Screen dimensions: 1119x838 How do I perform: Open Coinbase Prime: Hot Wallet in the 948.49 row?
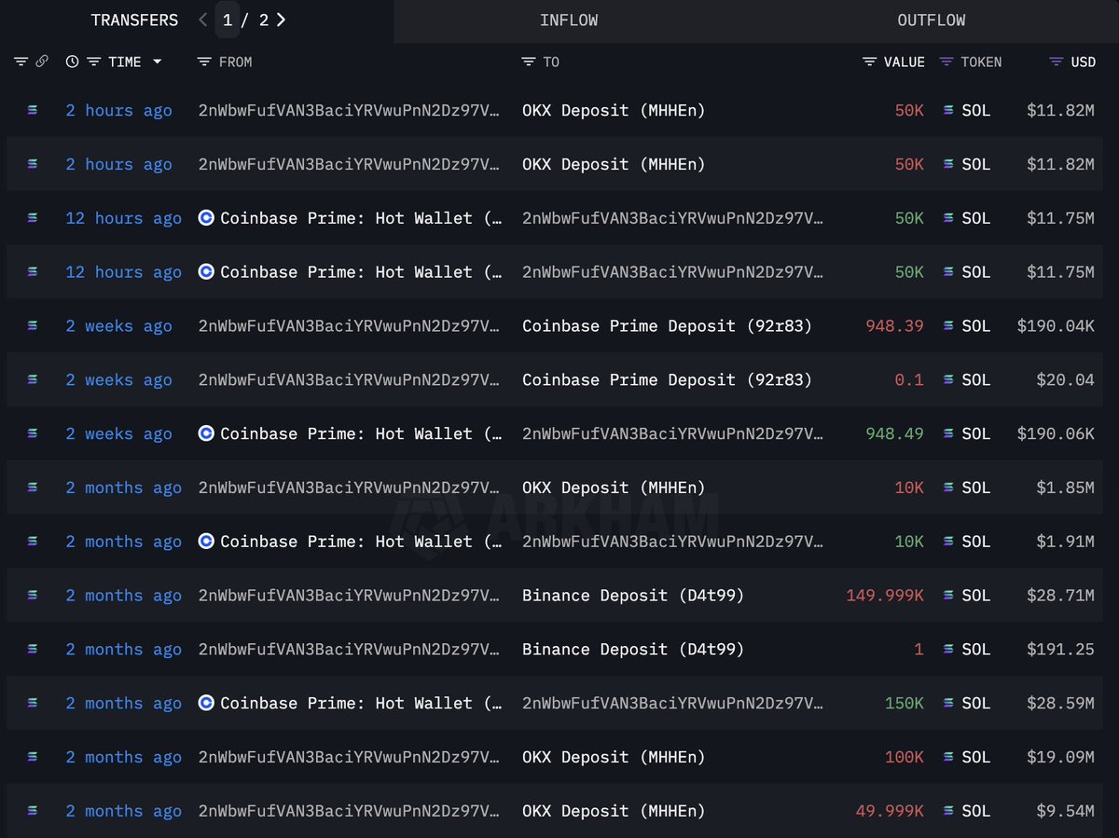point(361,433)
